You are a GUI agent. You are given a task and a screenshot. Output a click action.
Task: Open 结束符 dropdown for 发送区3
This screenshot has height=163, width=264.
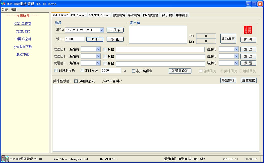click(x=236, y=63)
